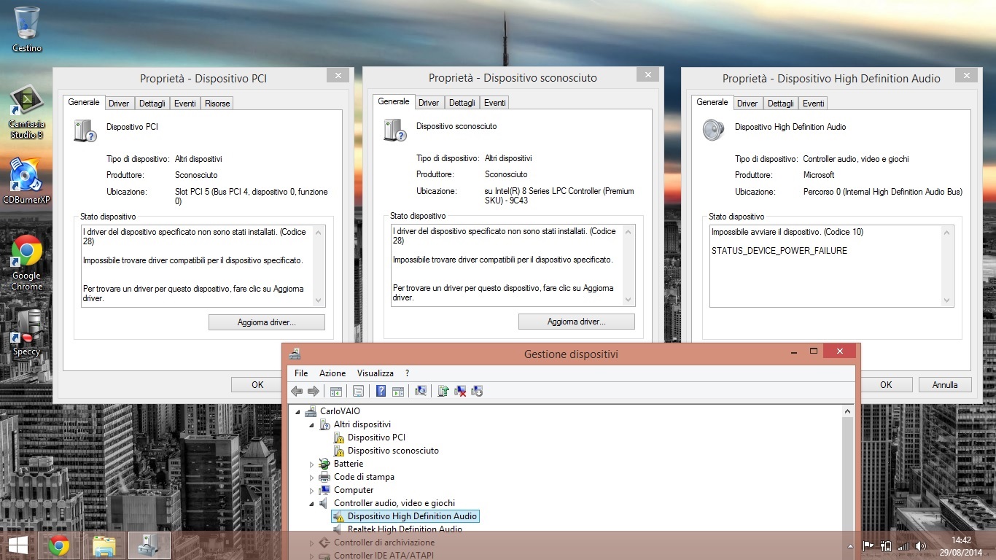Click OK in Dispositivo PCI properties
This screenshot has height=560, width=996.
pyautogui.click(x=257, y=384)
